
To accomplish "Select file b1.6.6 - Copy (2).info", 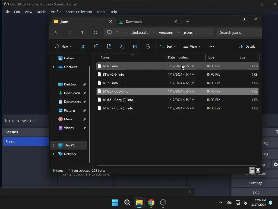I will point(178,100).
